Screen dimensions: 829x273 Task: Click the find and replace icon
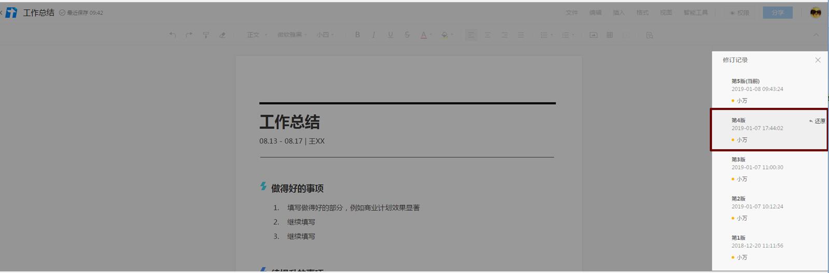649,35
